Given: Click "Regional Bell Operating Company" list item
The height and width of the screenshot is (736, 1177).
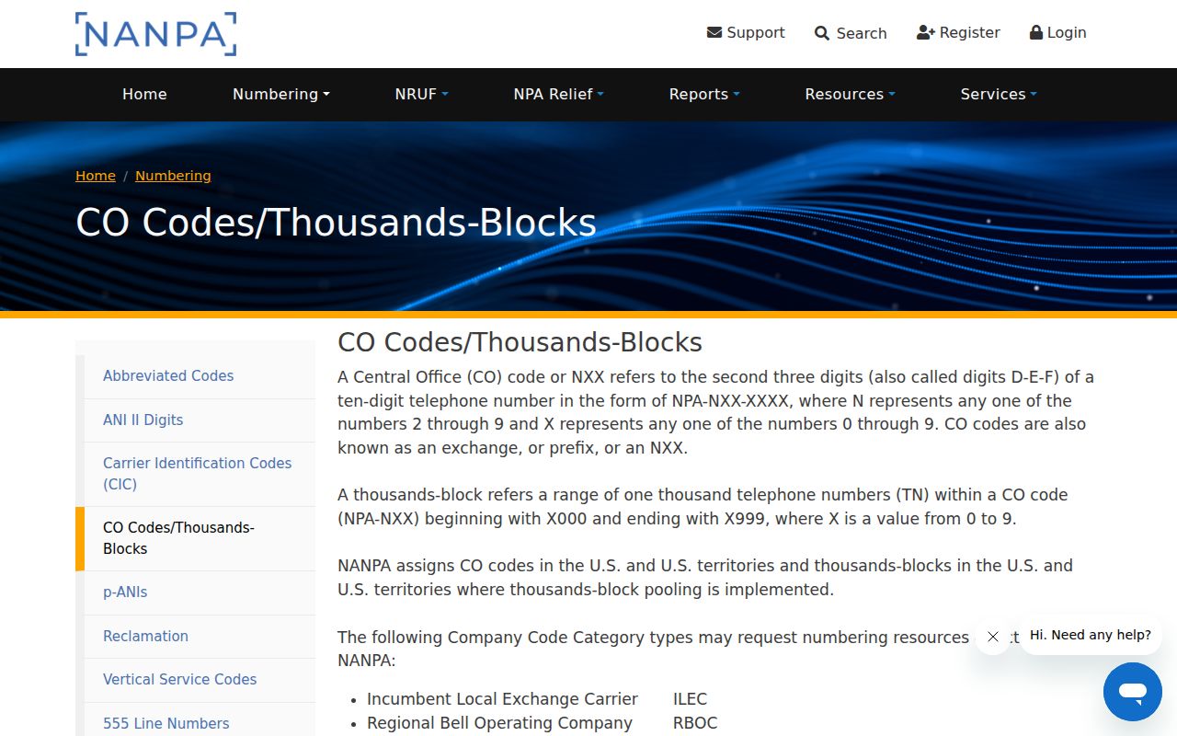Looking at the screenshot, I should pyautogui.click(x=499, y=723).
